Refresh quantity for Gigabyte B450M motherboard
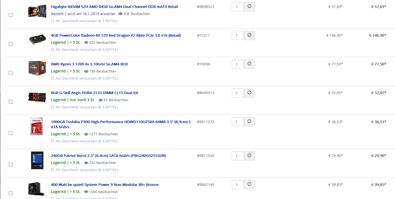Image resolution: width=395 pixels, height=199 pixels. (x=249, y=7)
